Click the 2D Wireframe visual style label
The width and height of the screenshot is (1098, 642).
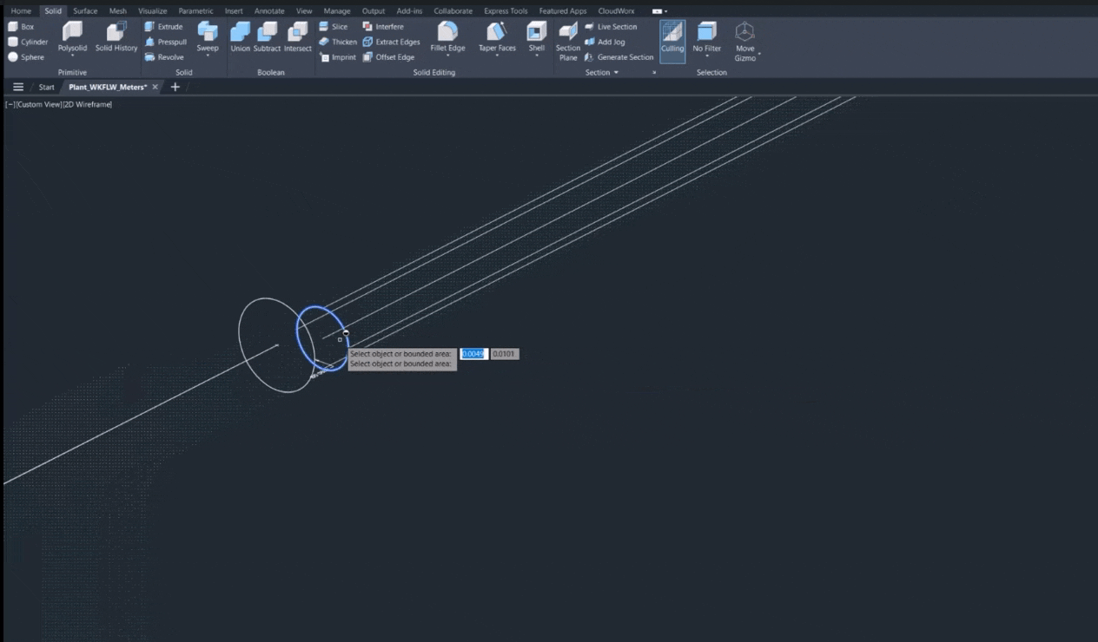point(87,104)
